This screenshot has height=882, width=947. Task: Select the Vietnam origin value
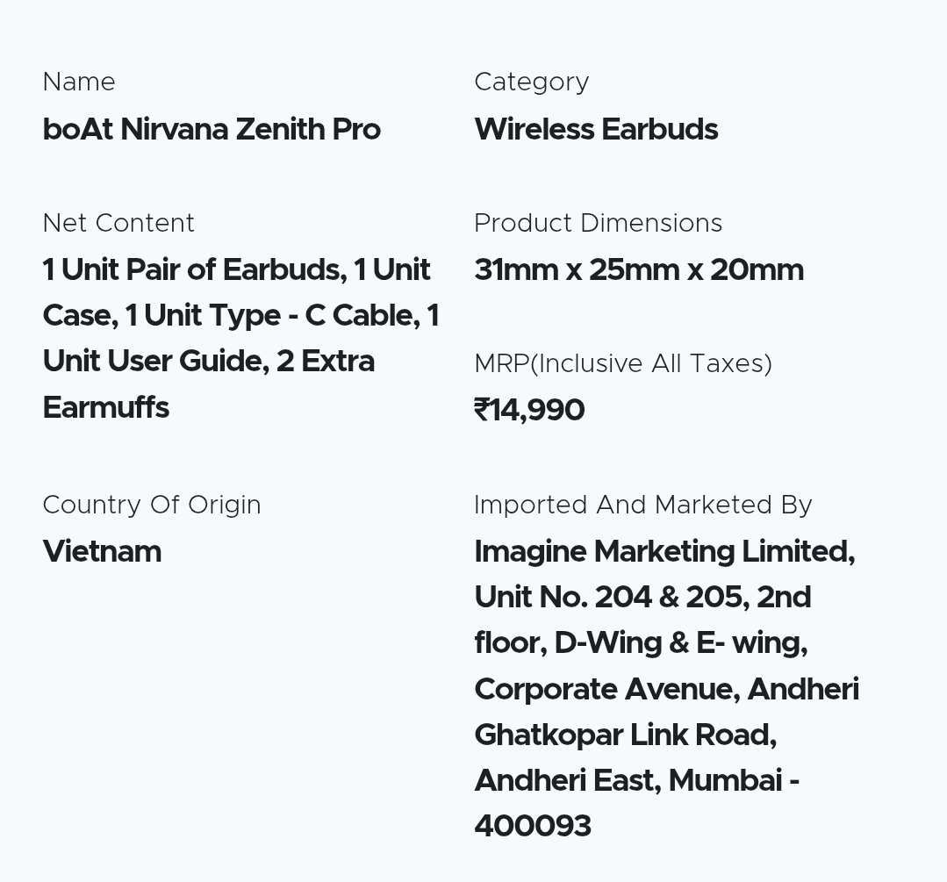tap(102, 552)
